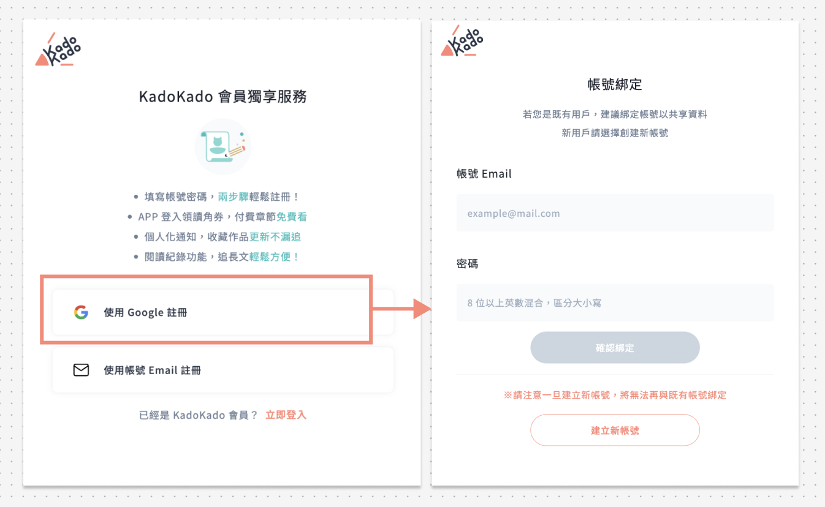
Task: Click the KadoKado 會員獨享服務 heading
Action: point(222,97)
